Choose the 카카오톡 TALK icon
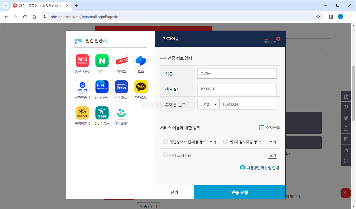Image resolution: width=356 pixels, height=209 pixels. pos(141,87)
